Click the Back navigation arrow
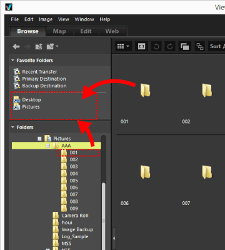This screenshot has width=225, height=250. (x=16, y=46)
